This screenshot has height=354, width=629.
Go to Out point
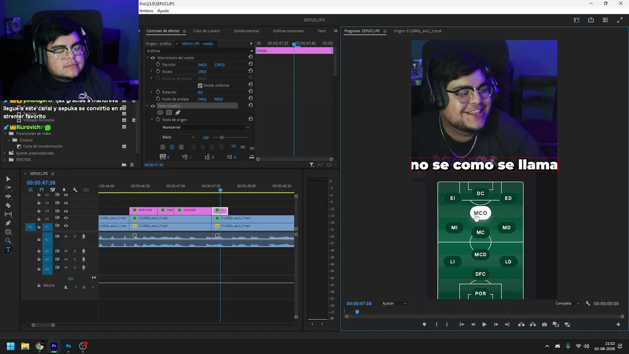pyautogui.click(x=507, y=324)
